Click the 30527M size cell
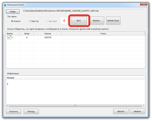152x121 pixels. click(x=48, y=37)
